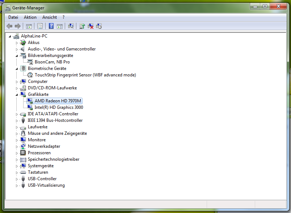The width and height of the screenshot is (291, 213).
Task: Click the adapter icon beside Intel(R) HD Graphics
Action: click(x=30, y=107)
